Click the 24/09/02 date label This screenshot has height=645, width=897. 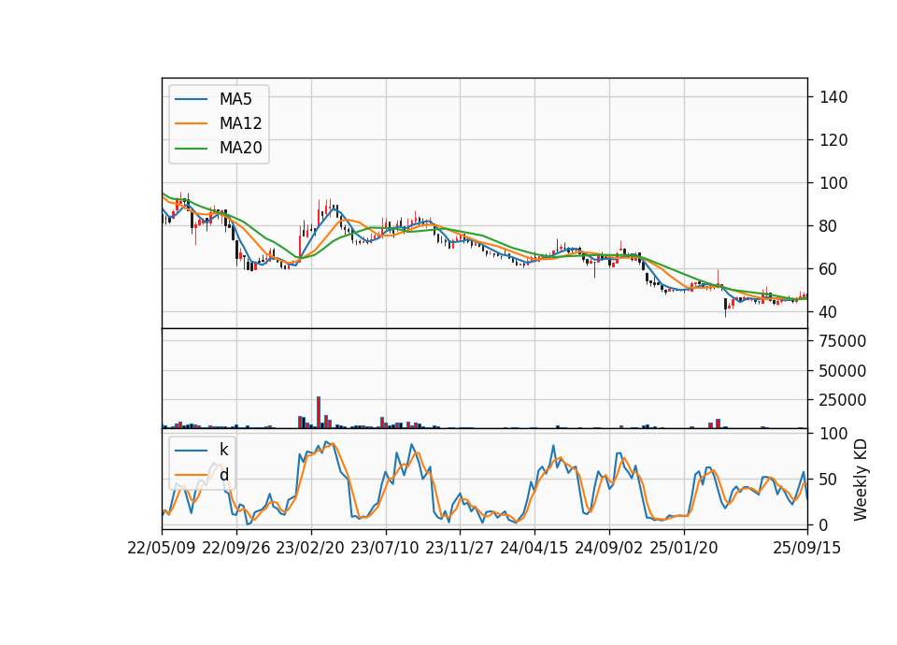coord(608,548)
